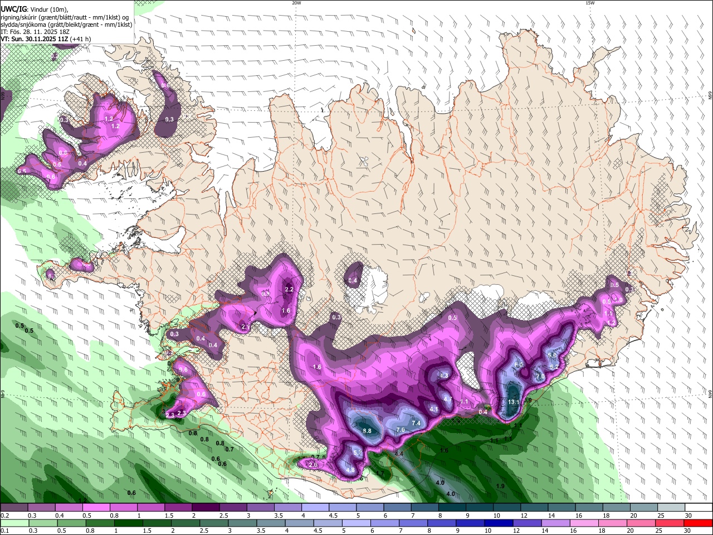Click the light lavender snow swatch between 4 and 4.5
The width and height of the screenshot is (713, 535).
tap(315, 508)
